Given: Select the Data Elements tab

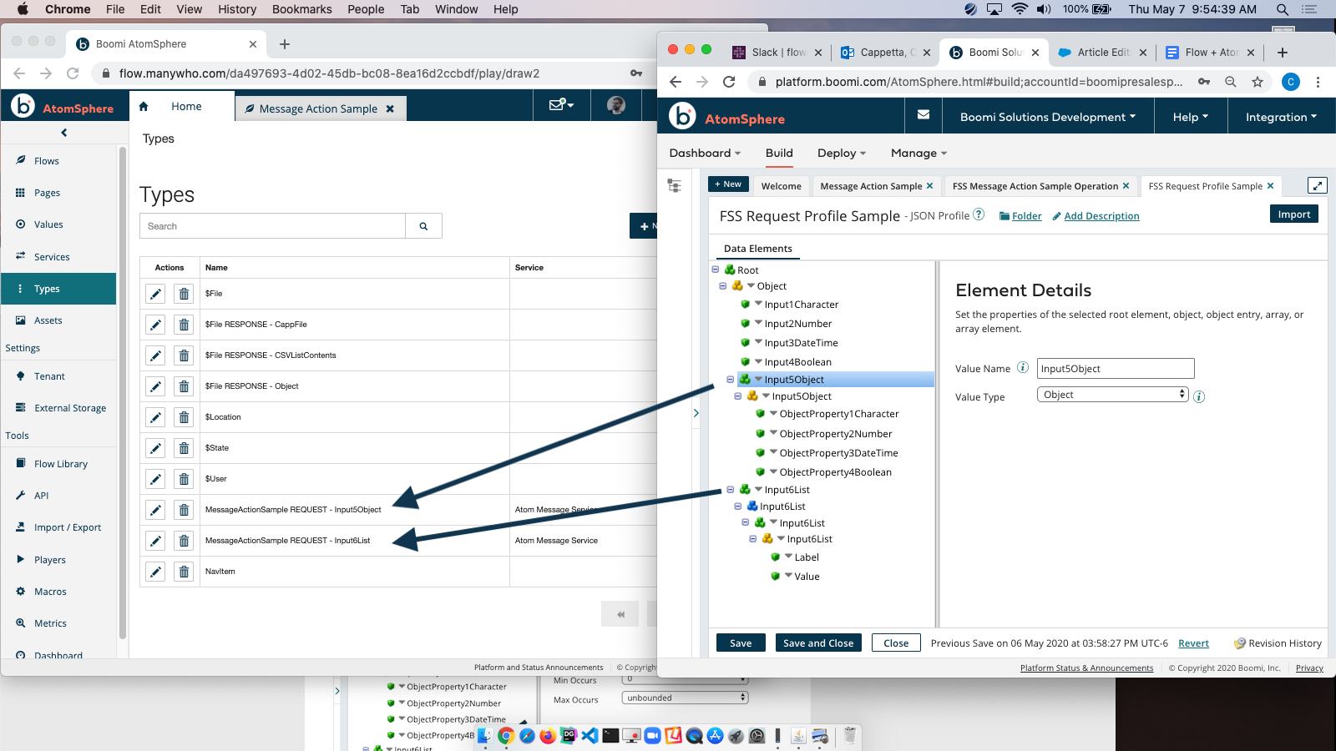Looking at the screenshot, I should [758, 249].
